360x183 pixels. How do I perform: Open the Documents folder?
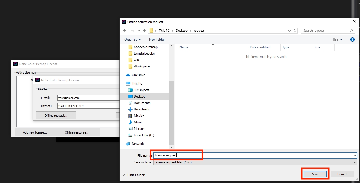(x=140, y=103)
